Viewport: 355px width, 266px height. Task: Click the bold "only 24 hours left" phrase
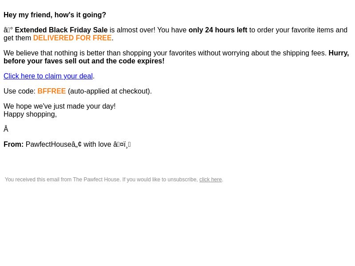218,30
